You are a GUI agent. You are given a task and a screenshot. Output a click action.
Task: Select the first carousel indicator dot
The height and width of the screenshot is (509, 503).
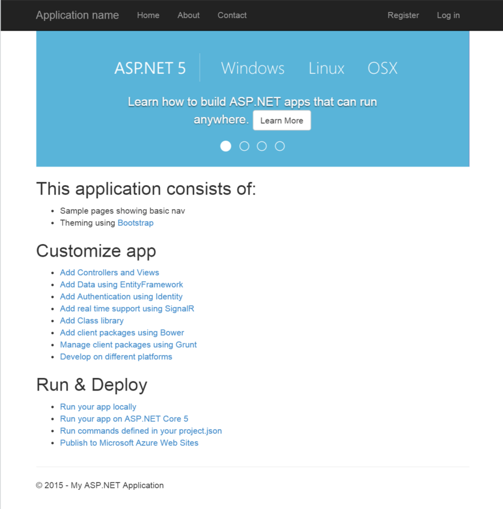(x=226, y=146)
